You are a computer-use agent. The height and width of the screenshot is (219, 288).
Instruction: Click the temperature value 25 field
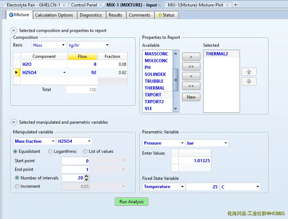202,187
